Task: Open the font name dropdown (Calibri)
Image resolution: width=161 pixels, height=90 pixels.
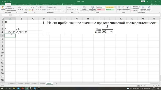Action: (x=27, y=7)
